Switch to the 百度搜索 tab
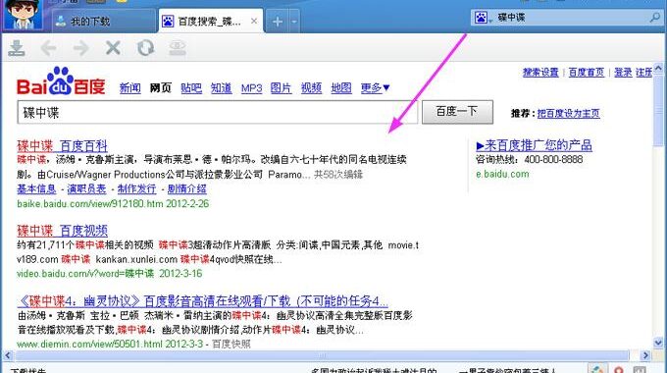The height and width of the screenshot is (373, 667). pos(210,22)
